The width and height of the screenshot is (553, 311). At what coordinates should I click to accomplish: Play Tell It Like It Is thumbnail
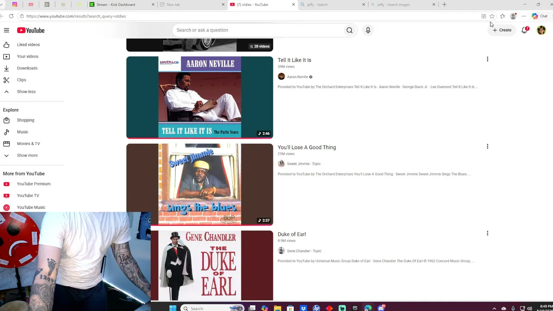[x=200, y=97]
